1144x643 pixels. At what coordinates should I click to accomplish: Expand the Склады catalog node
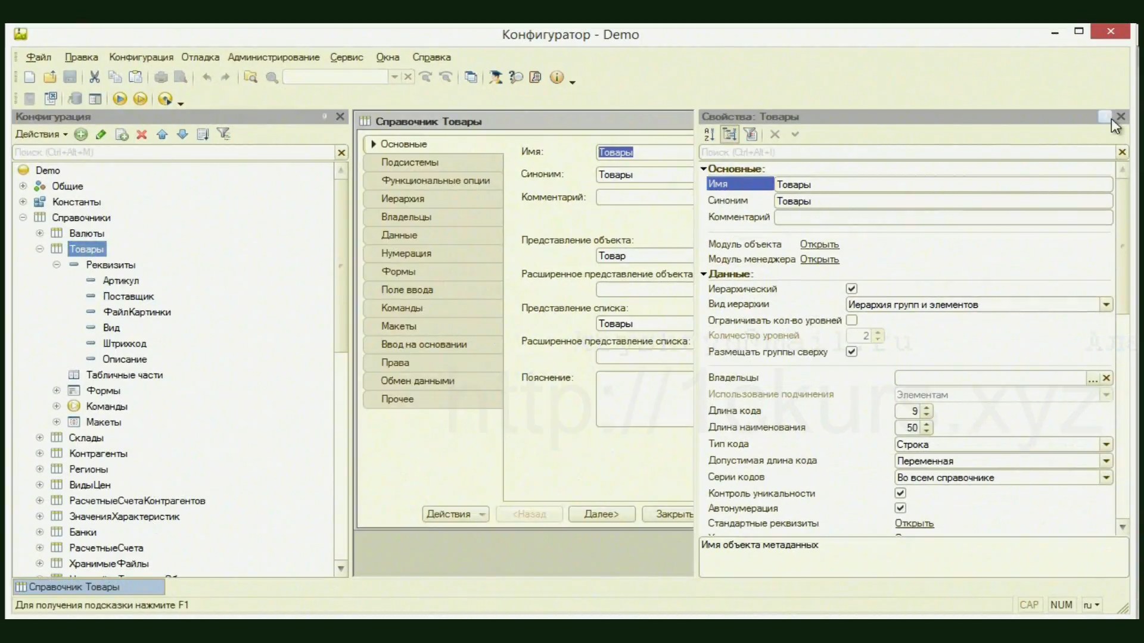click(40, 438)
